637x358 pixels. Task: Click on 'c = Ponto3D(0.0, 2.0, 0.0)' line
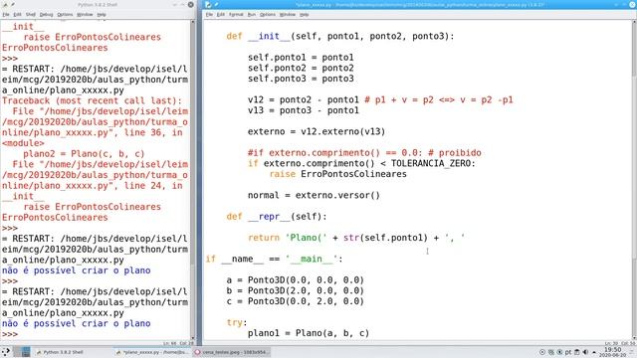[296, 301]
